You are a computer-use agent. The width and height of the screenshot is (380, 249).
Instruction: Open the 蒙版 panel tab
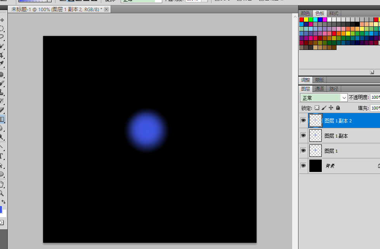point(319,80)
